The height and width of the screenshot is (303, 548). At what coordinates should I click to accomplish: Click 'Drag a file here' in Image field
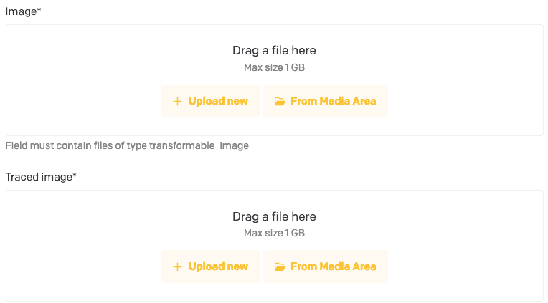[274, 51]
